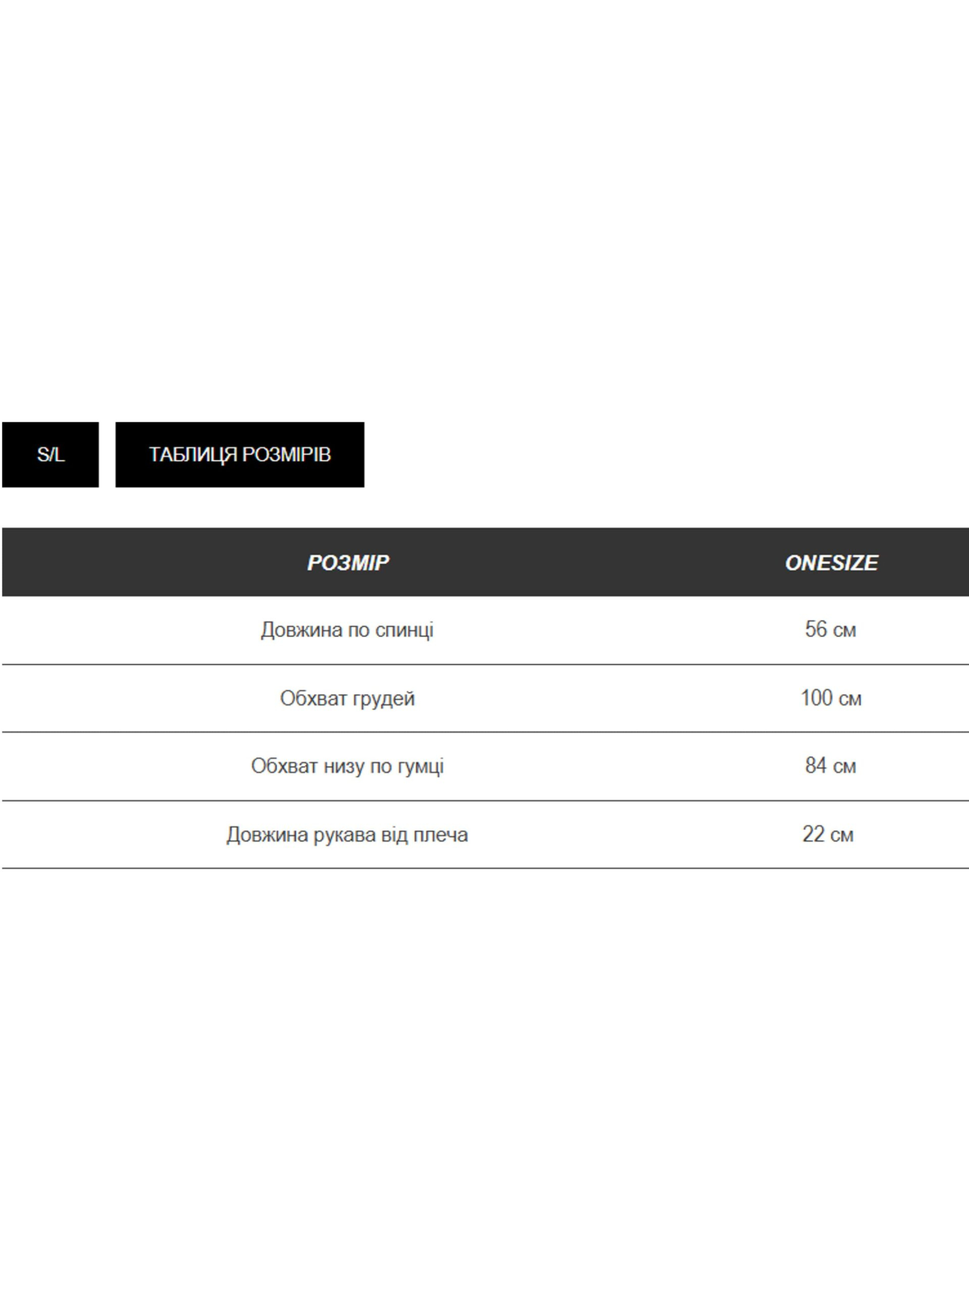Select the Обхват грудей row label

coord(347,698)
